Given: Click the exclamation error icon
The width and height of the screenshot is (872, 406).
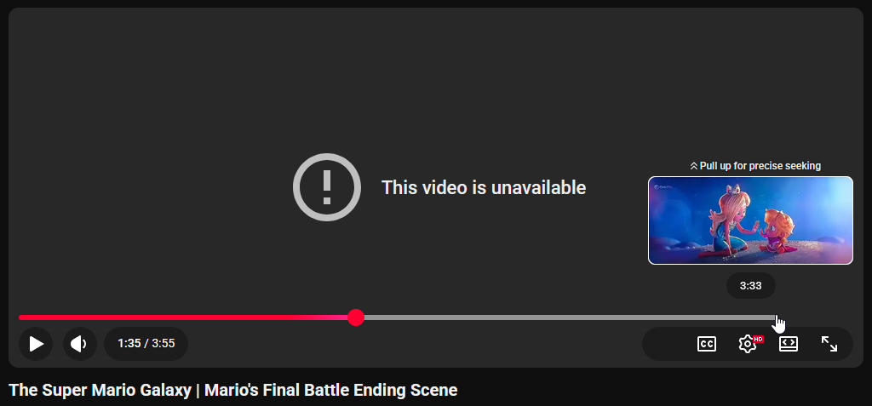Looking at the screenshot, I should coord(327,187).
